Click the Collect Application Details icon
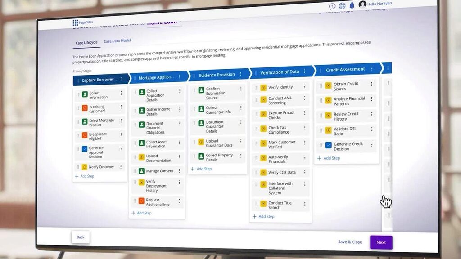 [x=142, y=92]
